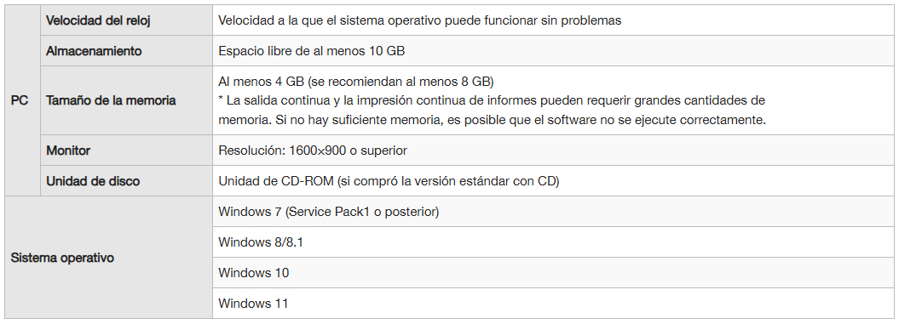Click the Windows 10 row

553,272
